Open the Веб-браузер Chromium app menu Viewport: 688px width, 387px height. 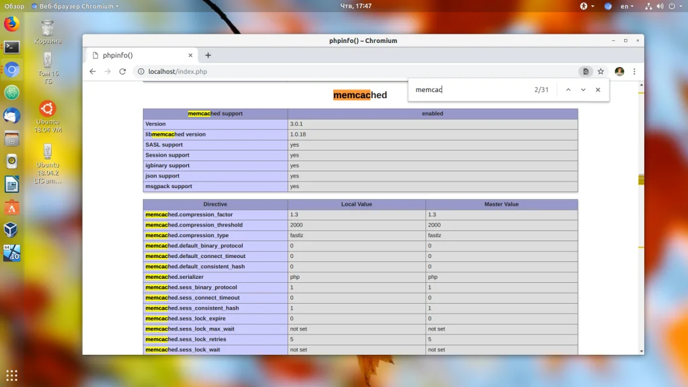point(75,6)
